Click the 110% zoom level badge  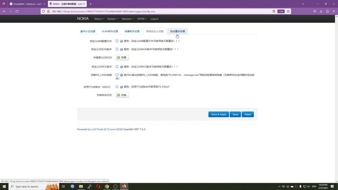tap(281, 12)
